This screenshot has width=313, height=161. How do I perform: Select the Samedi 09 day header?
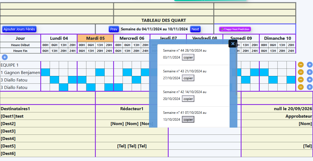[x=241, y=38]
